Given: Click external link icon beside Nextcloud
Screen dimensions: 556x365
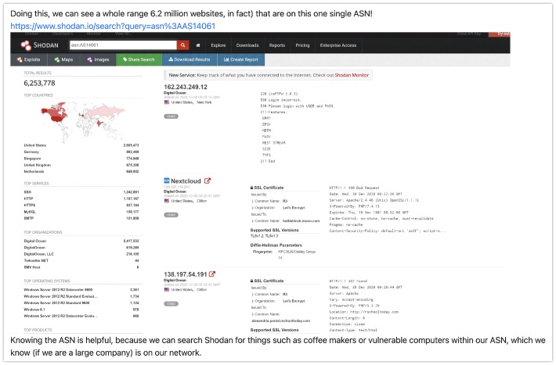Looking at the screenshot, I should 208,181.
